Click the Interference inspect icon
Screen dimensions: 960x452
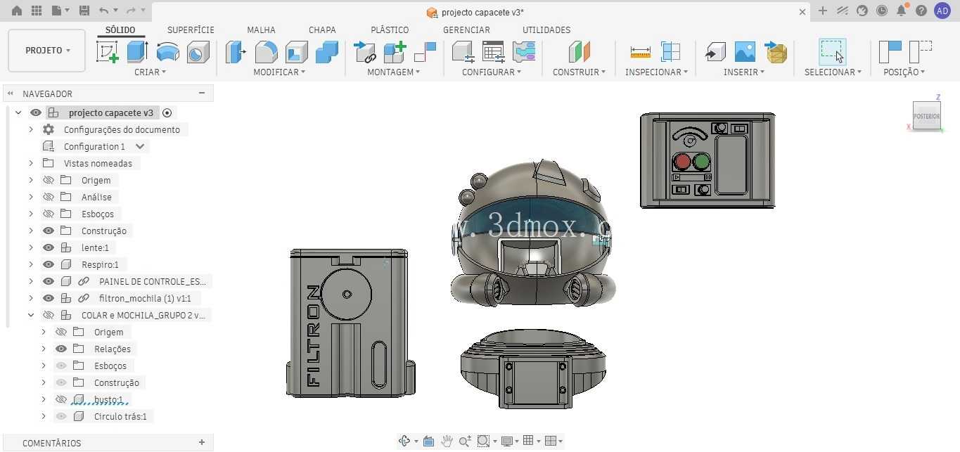click(671, 52)
